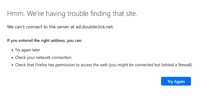Screen dimensions: 200x104
Task: Click the "Check your network connection" item
Action: coord(43,57)
